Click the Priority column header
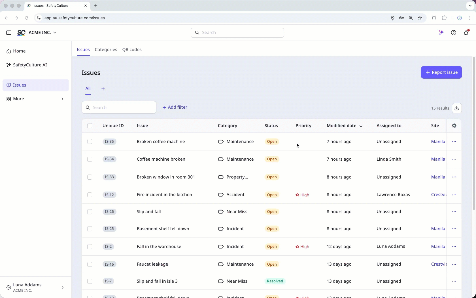 tap(303, 126)
